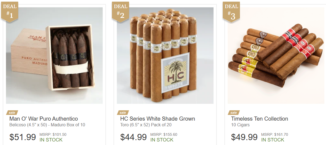
Task: Open the Timeless Ten assorted cigars image
Action: (x=276, y=56)
